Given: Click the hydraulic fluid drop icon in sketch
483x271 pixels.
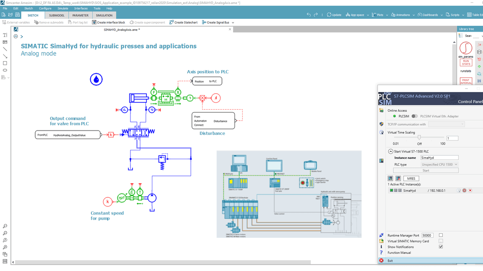Looking at the screenshot, I should point(96,79).
